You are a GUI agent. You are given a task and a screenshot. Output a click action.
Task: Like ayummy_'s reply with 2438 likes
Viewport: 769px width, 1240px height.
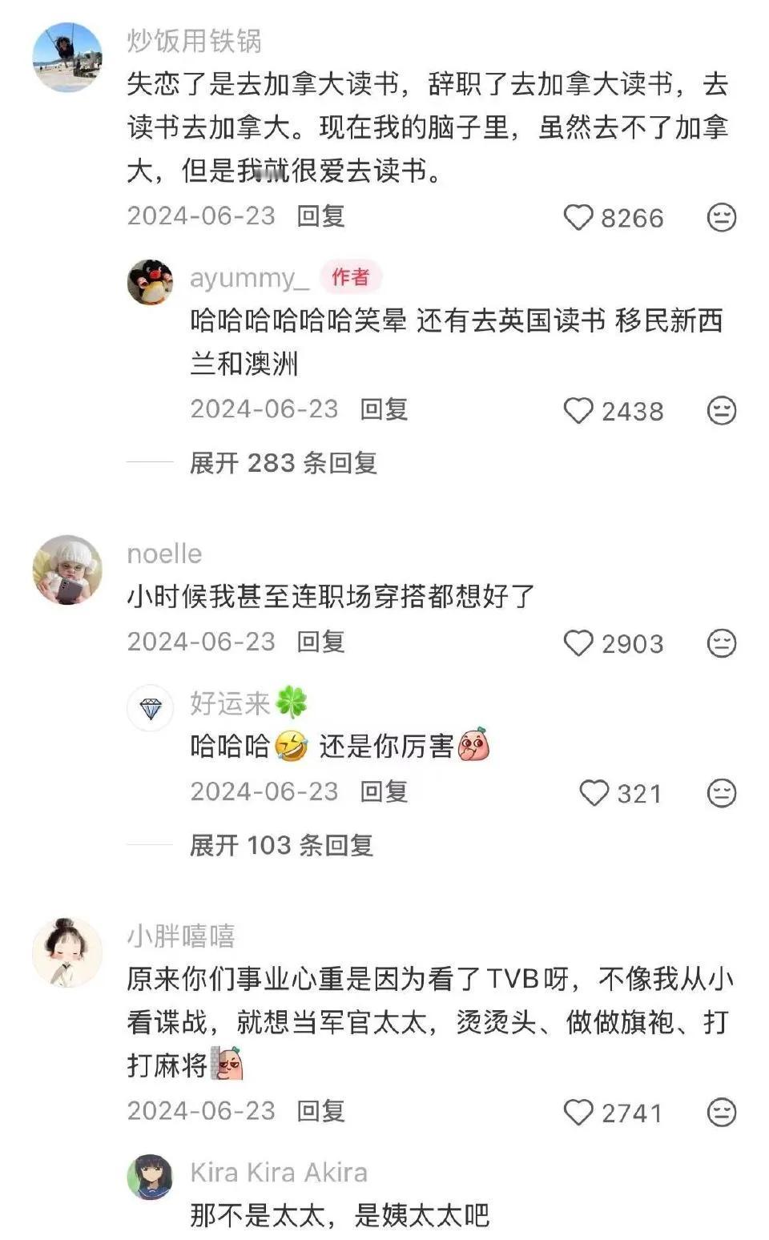click(578, 411)
